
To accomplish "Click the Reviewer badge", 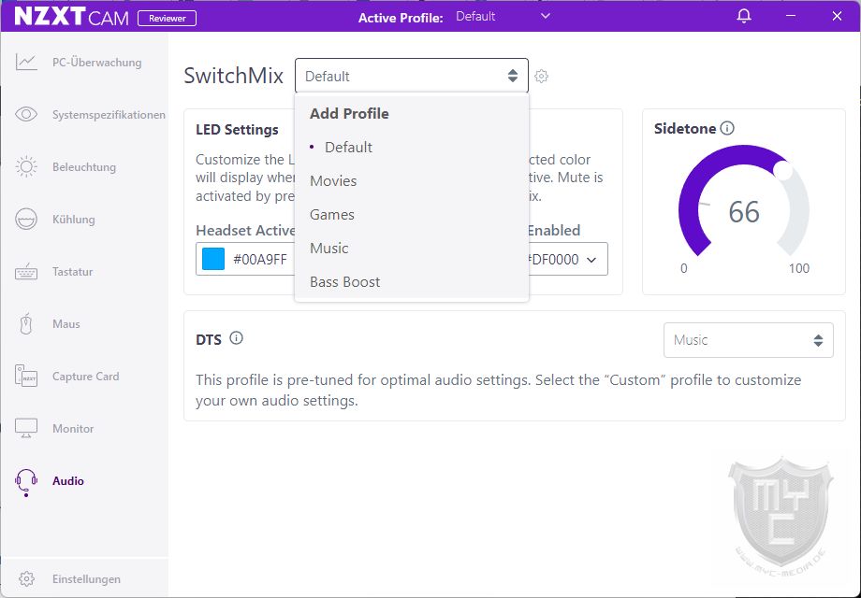I will [x=167, y=18].
